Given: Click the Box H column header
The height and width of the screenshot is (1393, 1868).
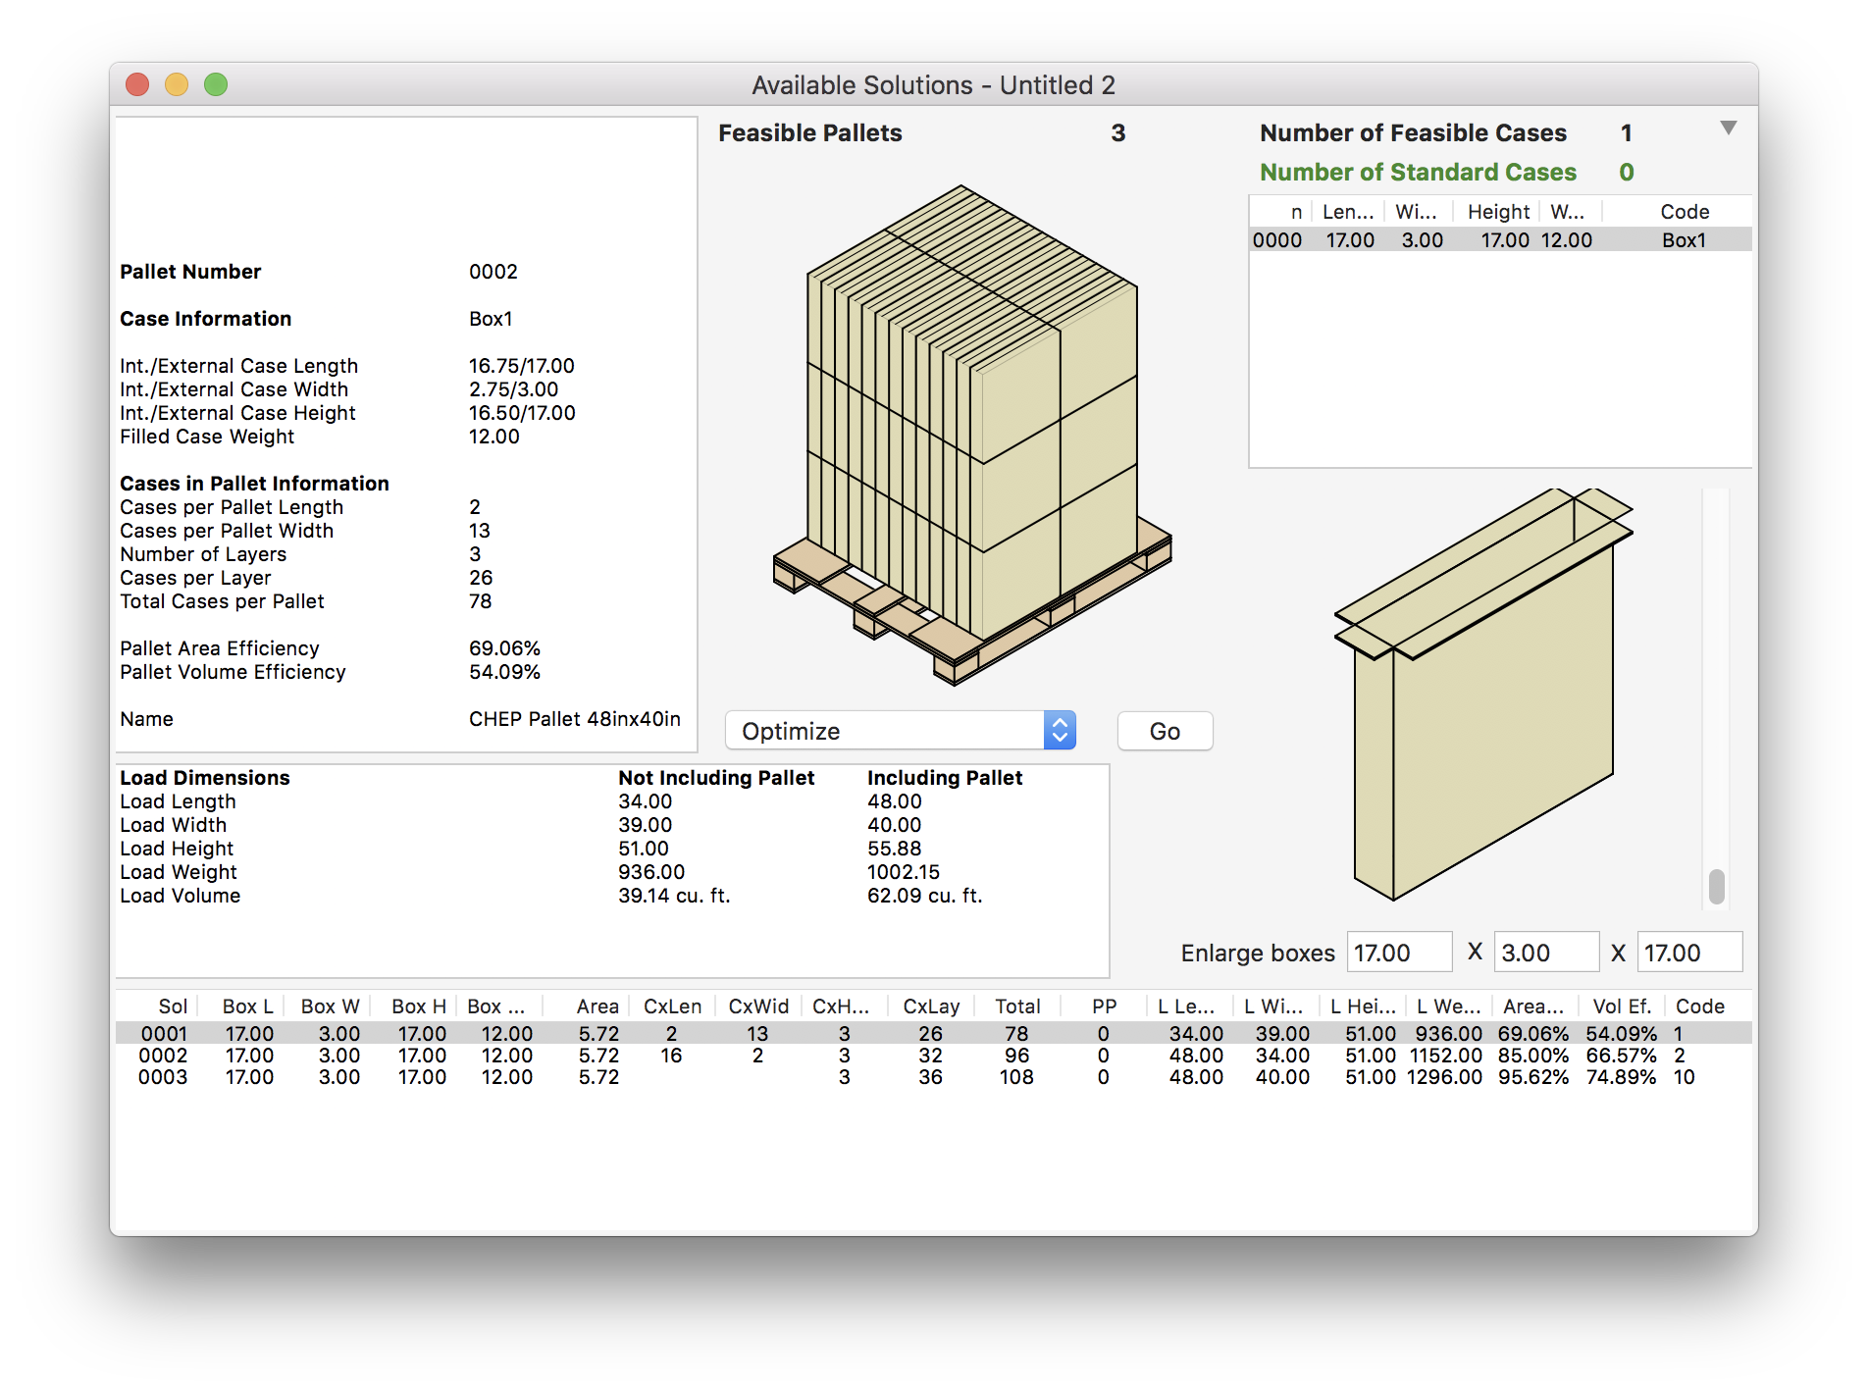Looking at the screenshot, I should [x=418, y=1006].
